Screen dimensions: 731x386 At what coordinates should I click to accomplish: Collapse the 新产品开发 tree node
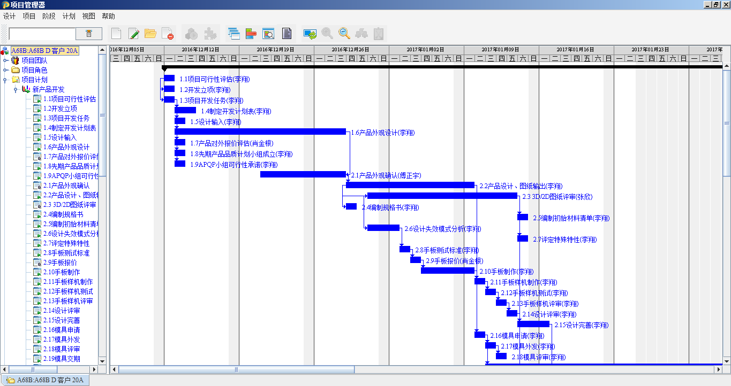pyautogui.click(x=16, y=89)
